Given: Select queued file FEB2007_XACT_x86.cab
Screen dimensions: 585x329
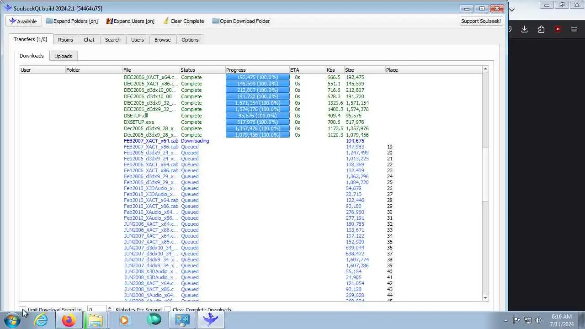Looking at the screenshot, I should coord(151,147).
